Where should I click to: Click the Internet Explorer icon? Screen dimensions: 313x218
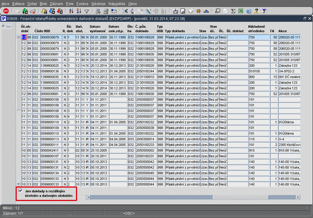pyautogui.click(x=249, y=11)
